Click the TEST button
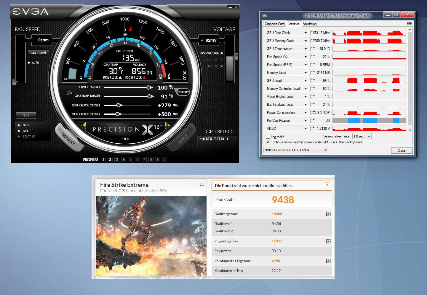Screen dimensions: 427x295 [x=26, y=115]
